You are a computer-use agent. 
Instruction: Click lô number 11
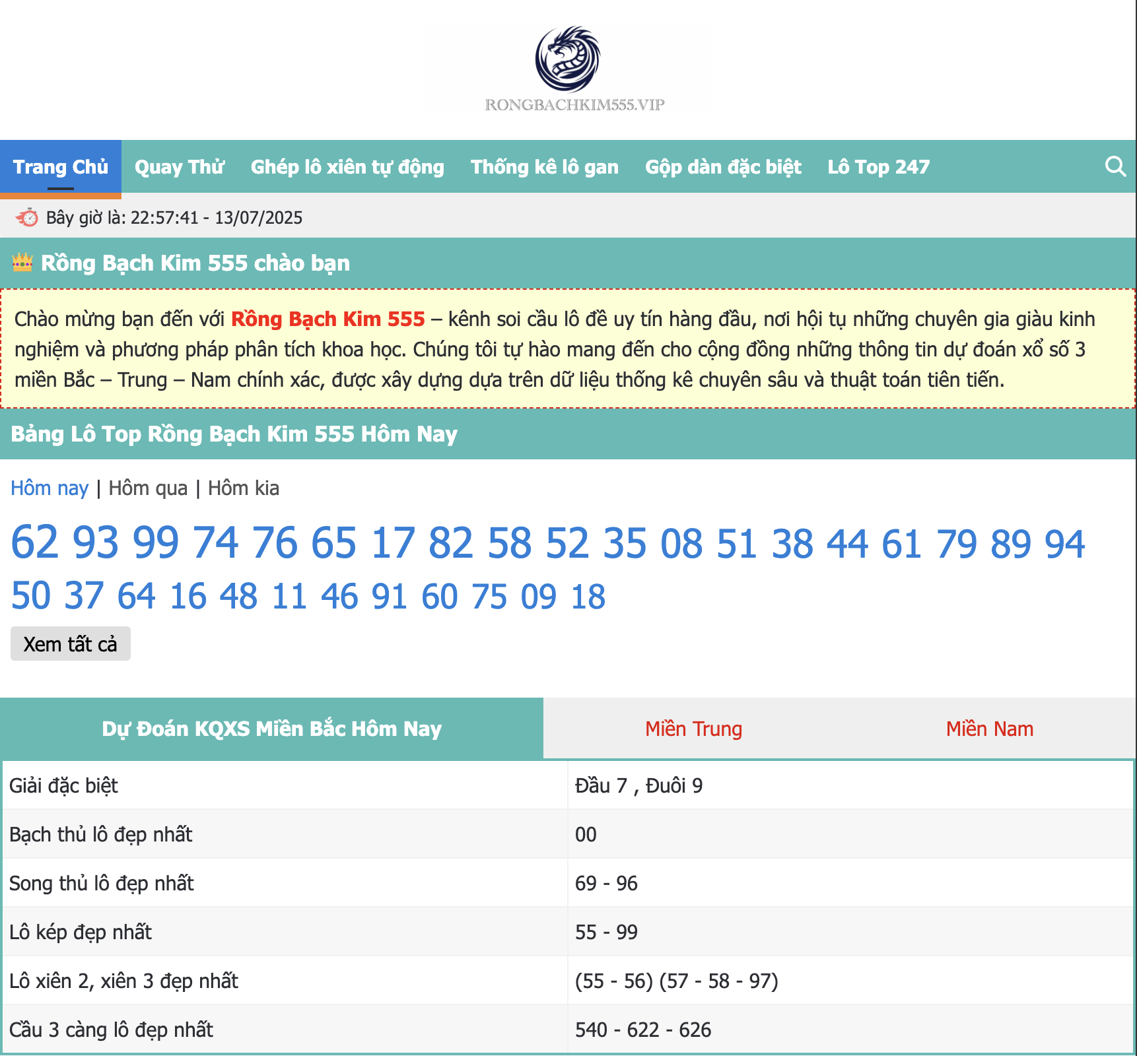click(289, 596)
